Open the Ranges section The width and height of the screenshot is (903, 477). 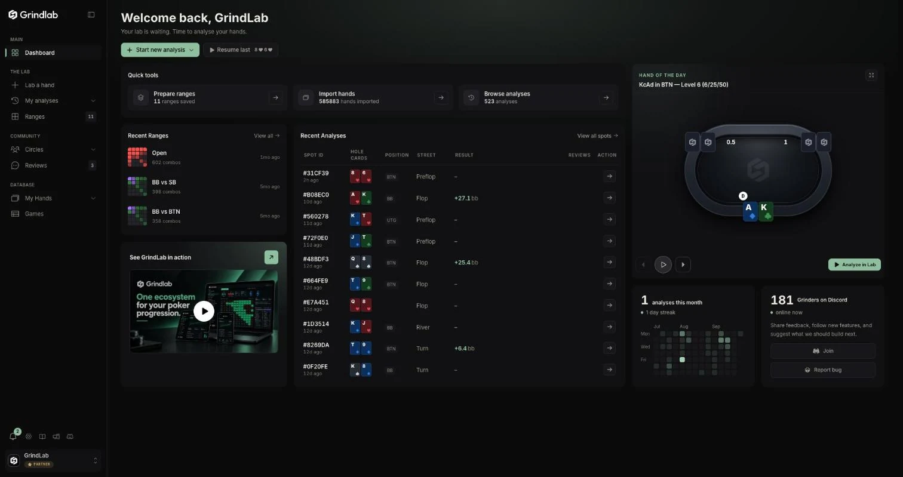[x=54, y=117]
